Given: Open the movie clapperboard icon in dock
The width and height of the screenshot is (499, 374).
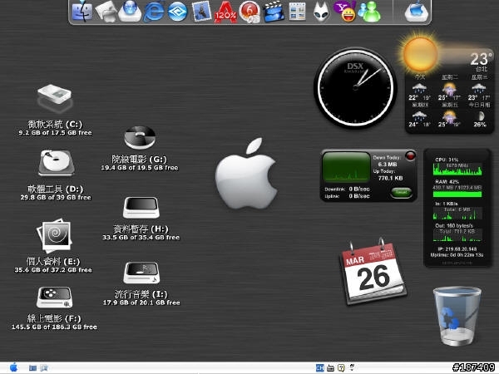Looking at the screenshot, I should pos(273,12).
